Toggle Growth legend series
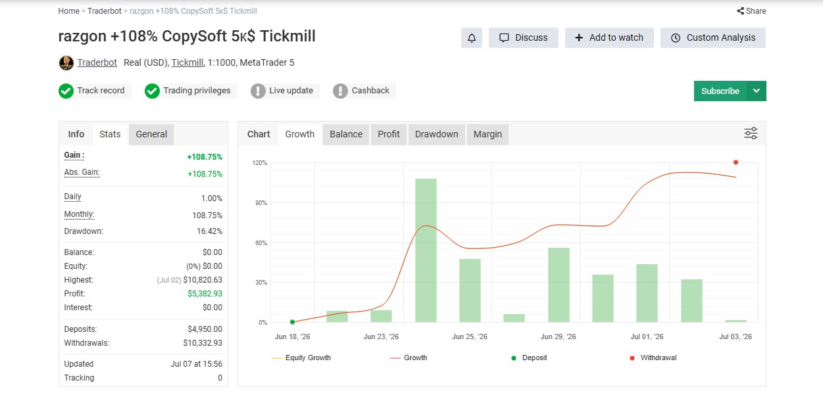The width and height of the screenshot is (823, 395). coord(409,358)
